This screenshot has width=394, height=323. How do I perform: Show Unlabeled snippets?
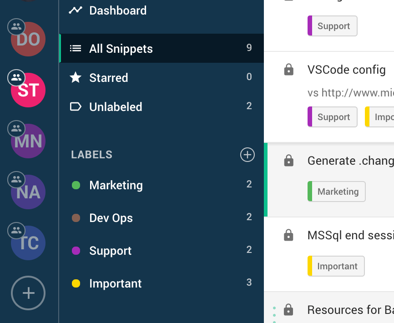(x=116, y=107)
